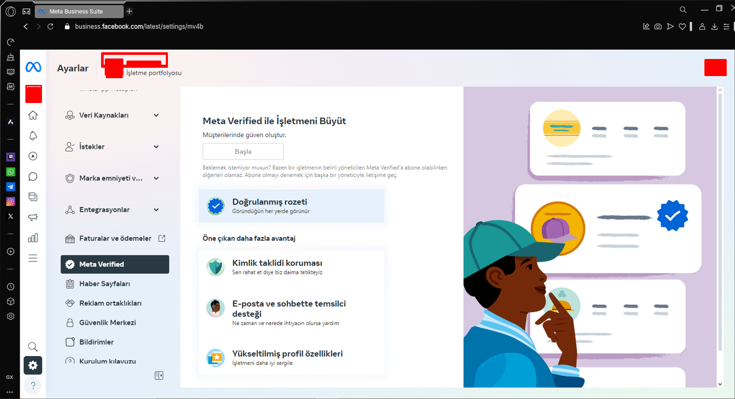This screenshot has width=735, height=399.
Task: Open Haber Sayfaları settings
Action: [115, 284]
